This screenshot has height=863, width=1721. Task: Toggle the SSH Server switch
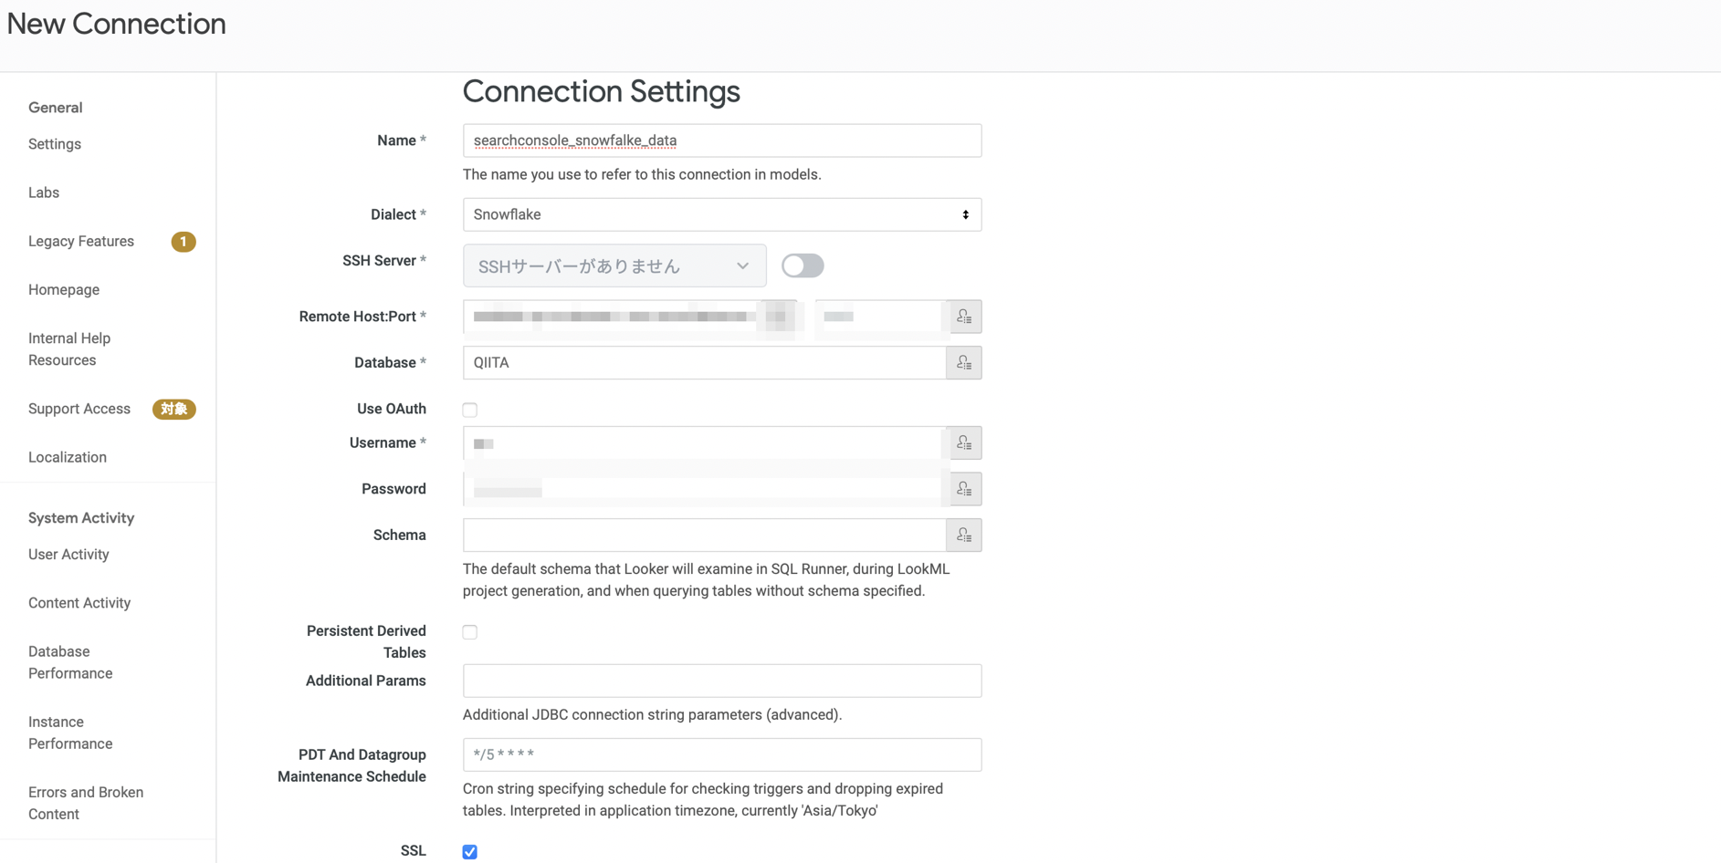(x=803, y=265)
